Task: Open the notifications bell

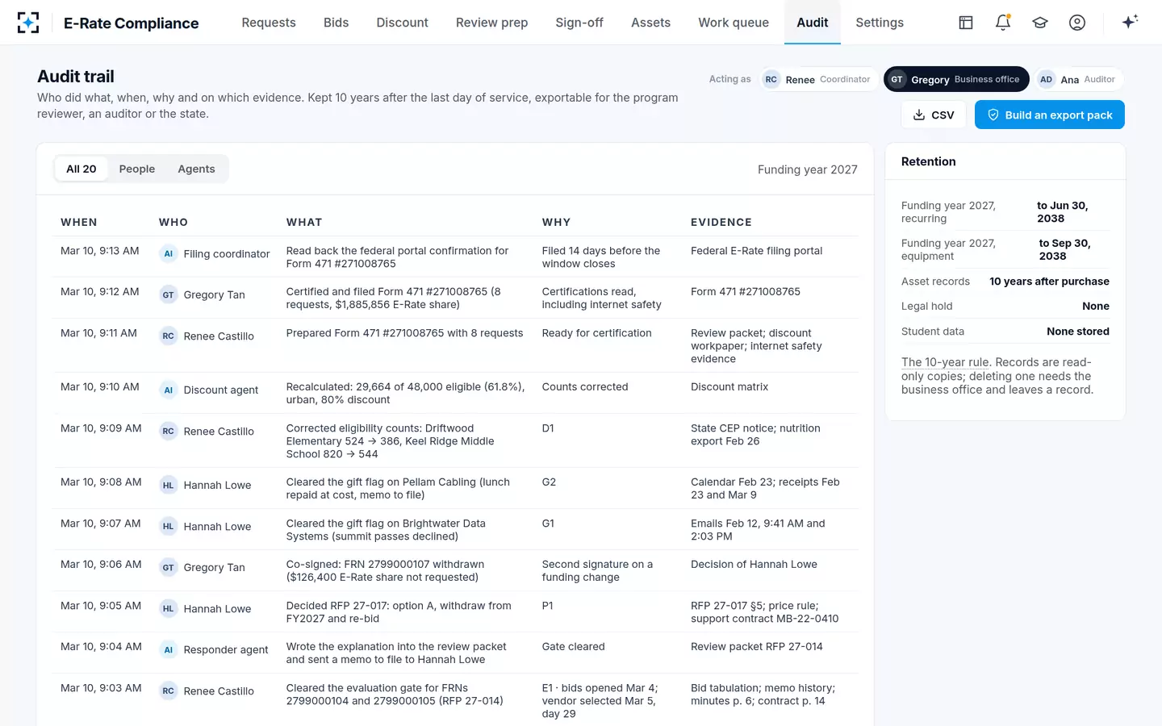Action: (1003, 23)
